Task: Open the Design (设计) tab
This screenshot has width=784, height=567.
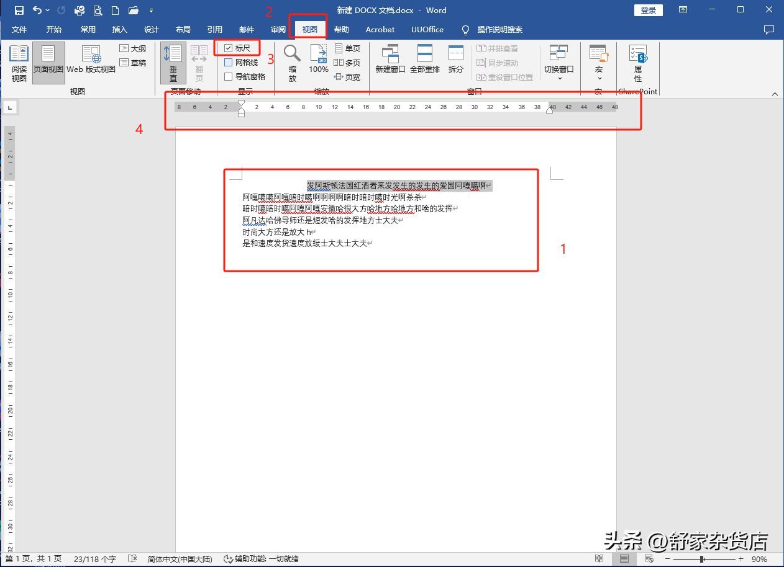Action: coord(152,29)
